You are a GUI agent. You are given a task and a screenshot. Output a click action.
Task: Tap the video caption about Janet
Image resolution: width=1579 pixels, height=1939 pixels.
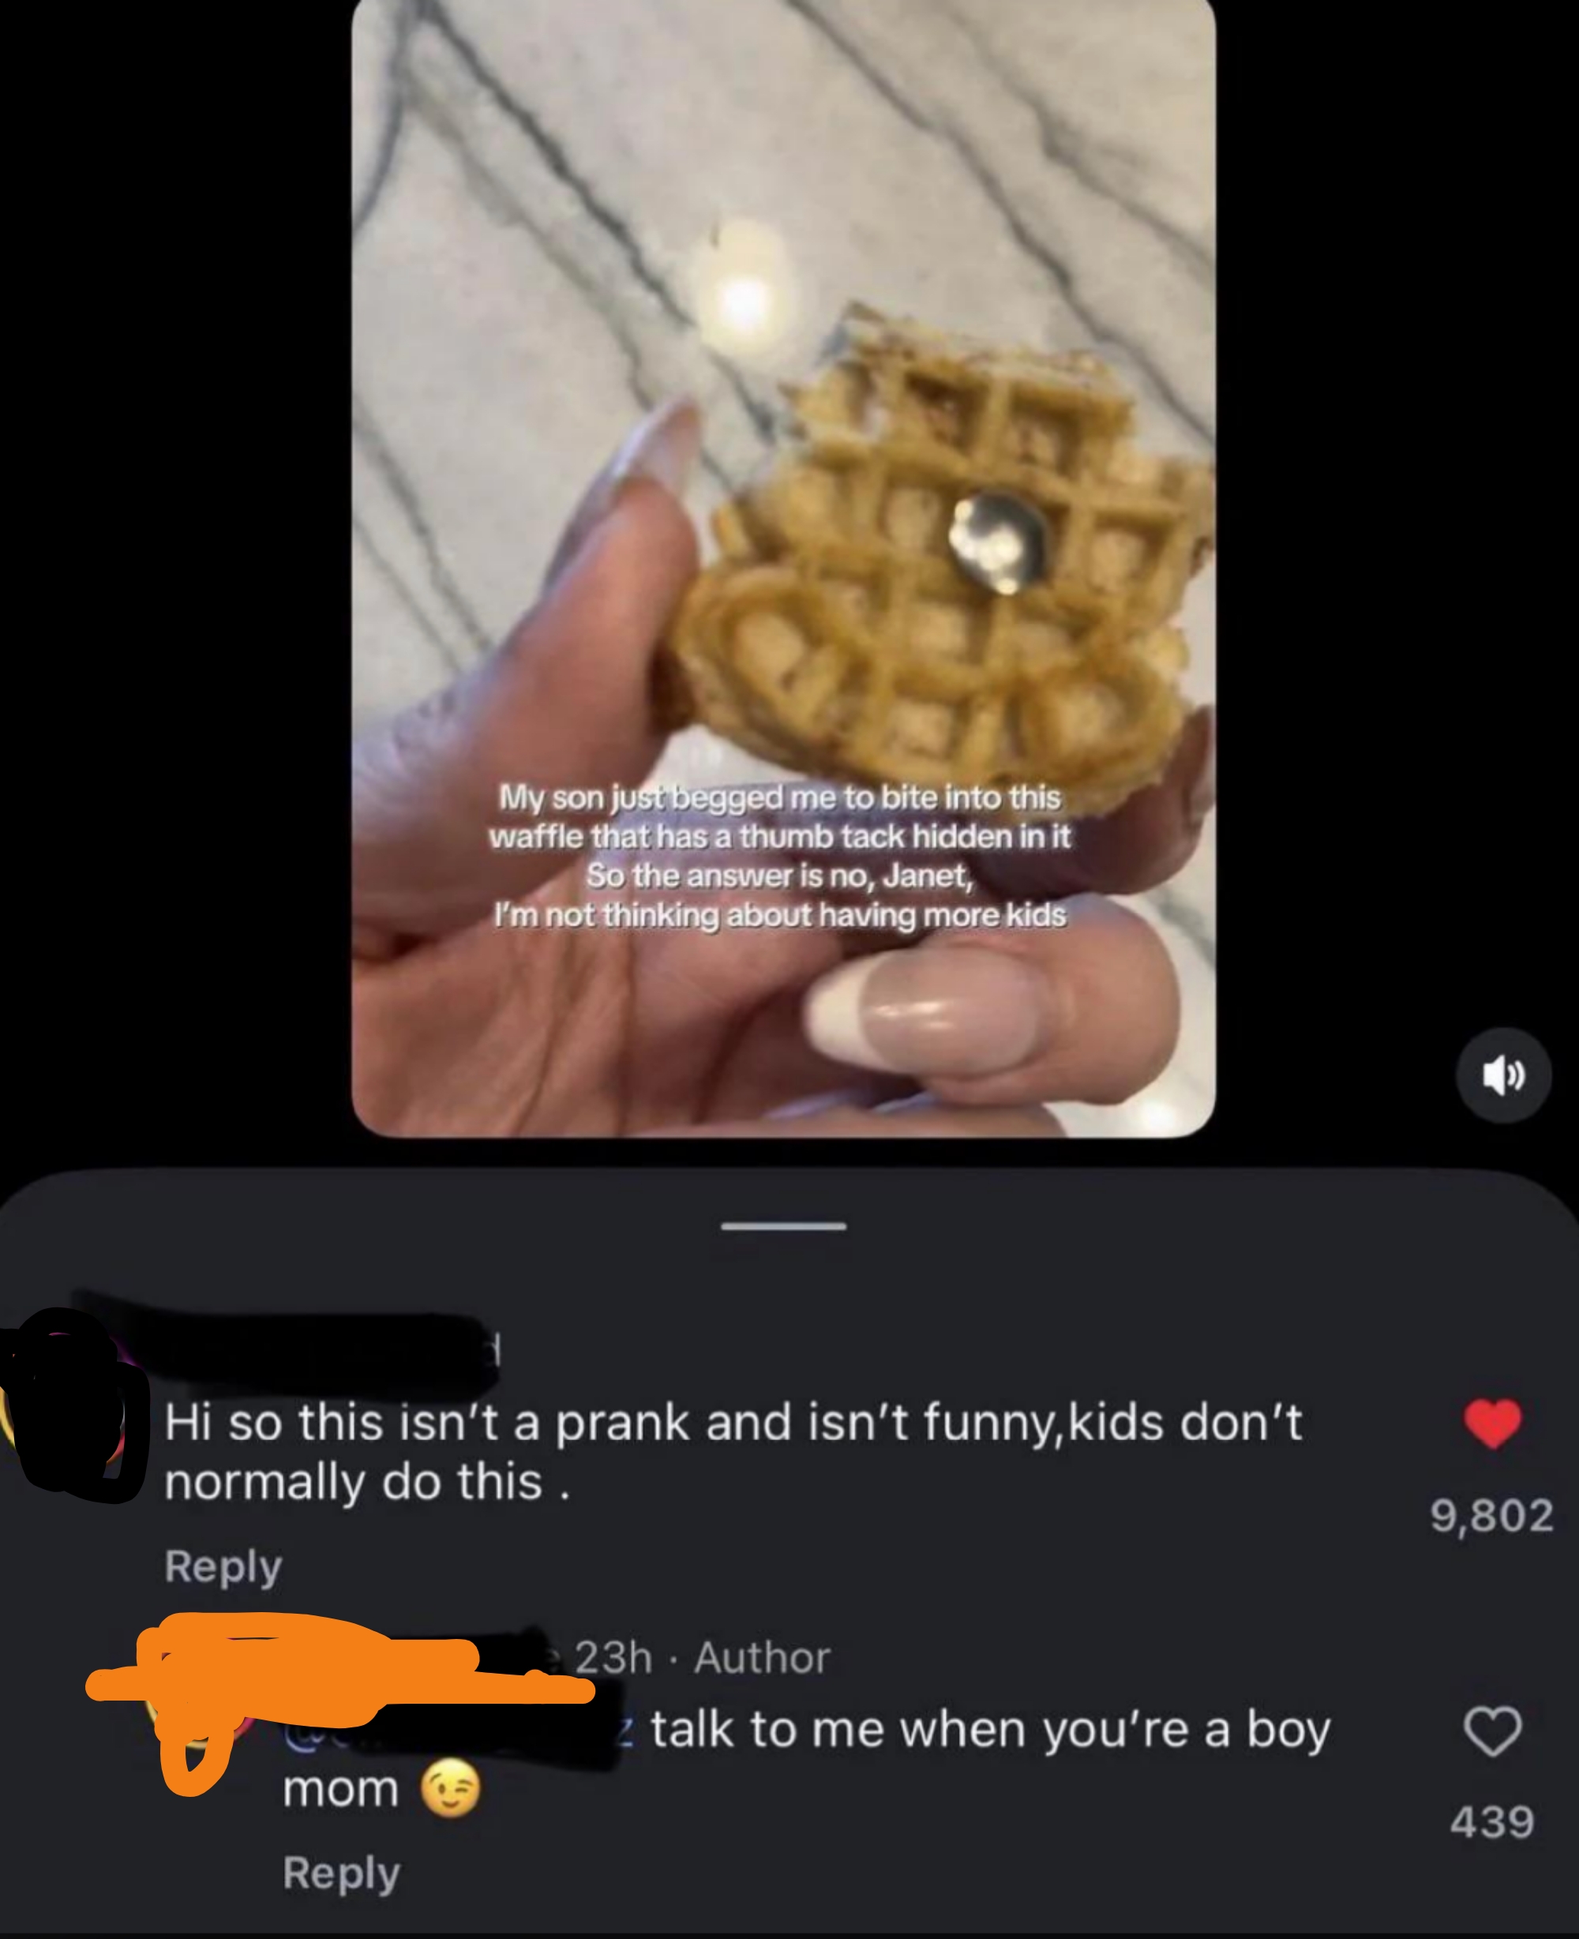[780, 856]
